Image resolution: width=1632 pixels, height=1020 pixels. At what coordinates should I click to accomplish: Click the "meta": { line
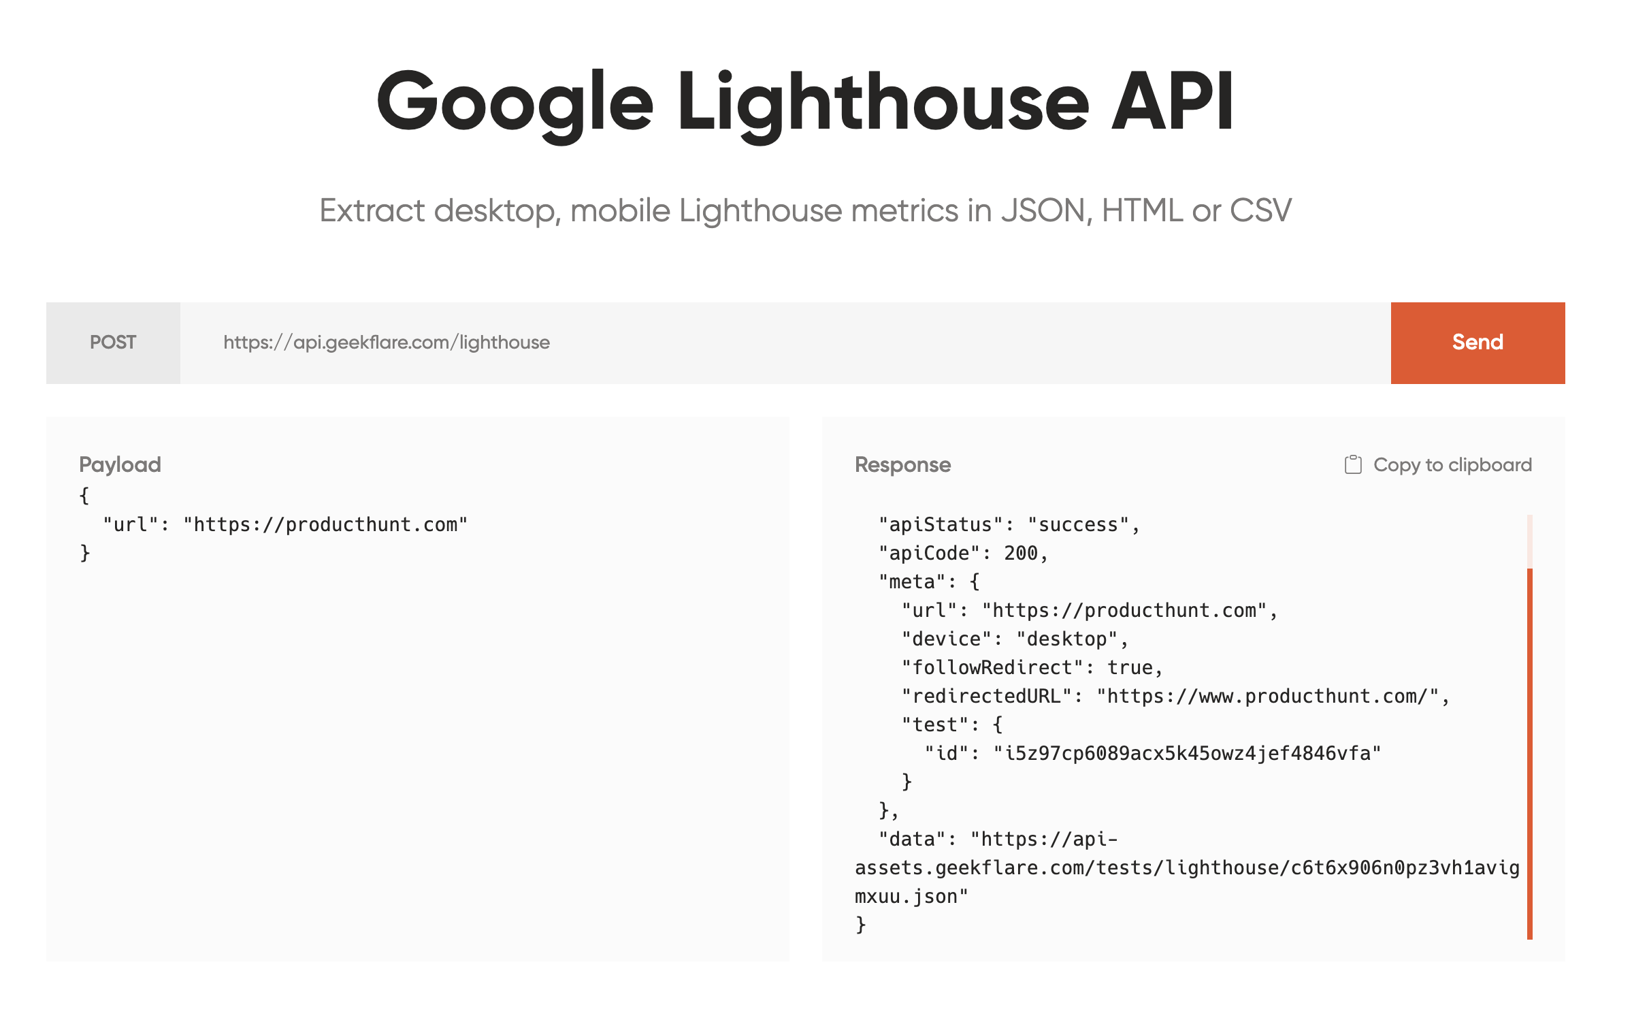coord(929,581)
